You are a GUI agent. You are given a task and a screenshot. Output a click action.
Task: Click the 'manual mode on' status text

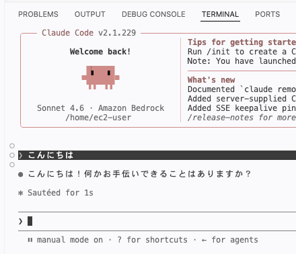tap(70, 240)
